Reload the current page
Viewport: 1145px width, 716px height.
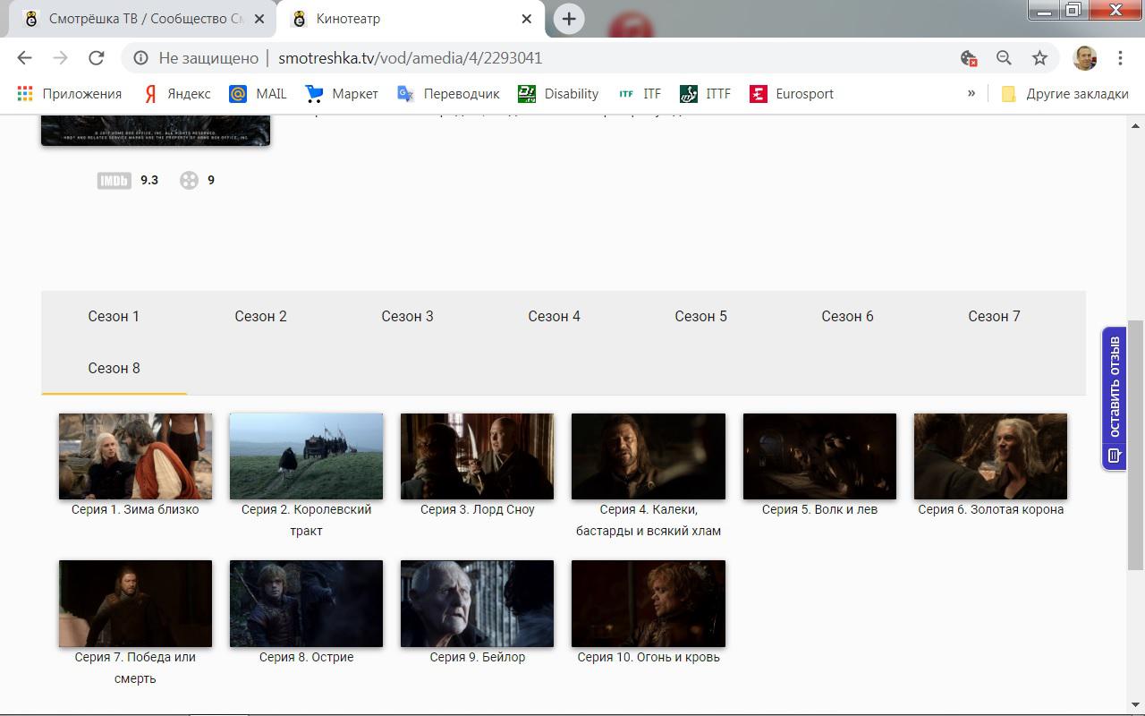(x=97, y=58)
